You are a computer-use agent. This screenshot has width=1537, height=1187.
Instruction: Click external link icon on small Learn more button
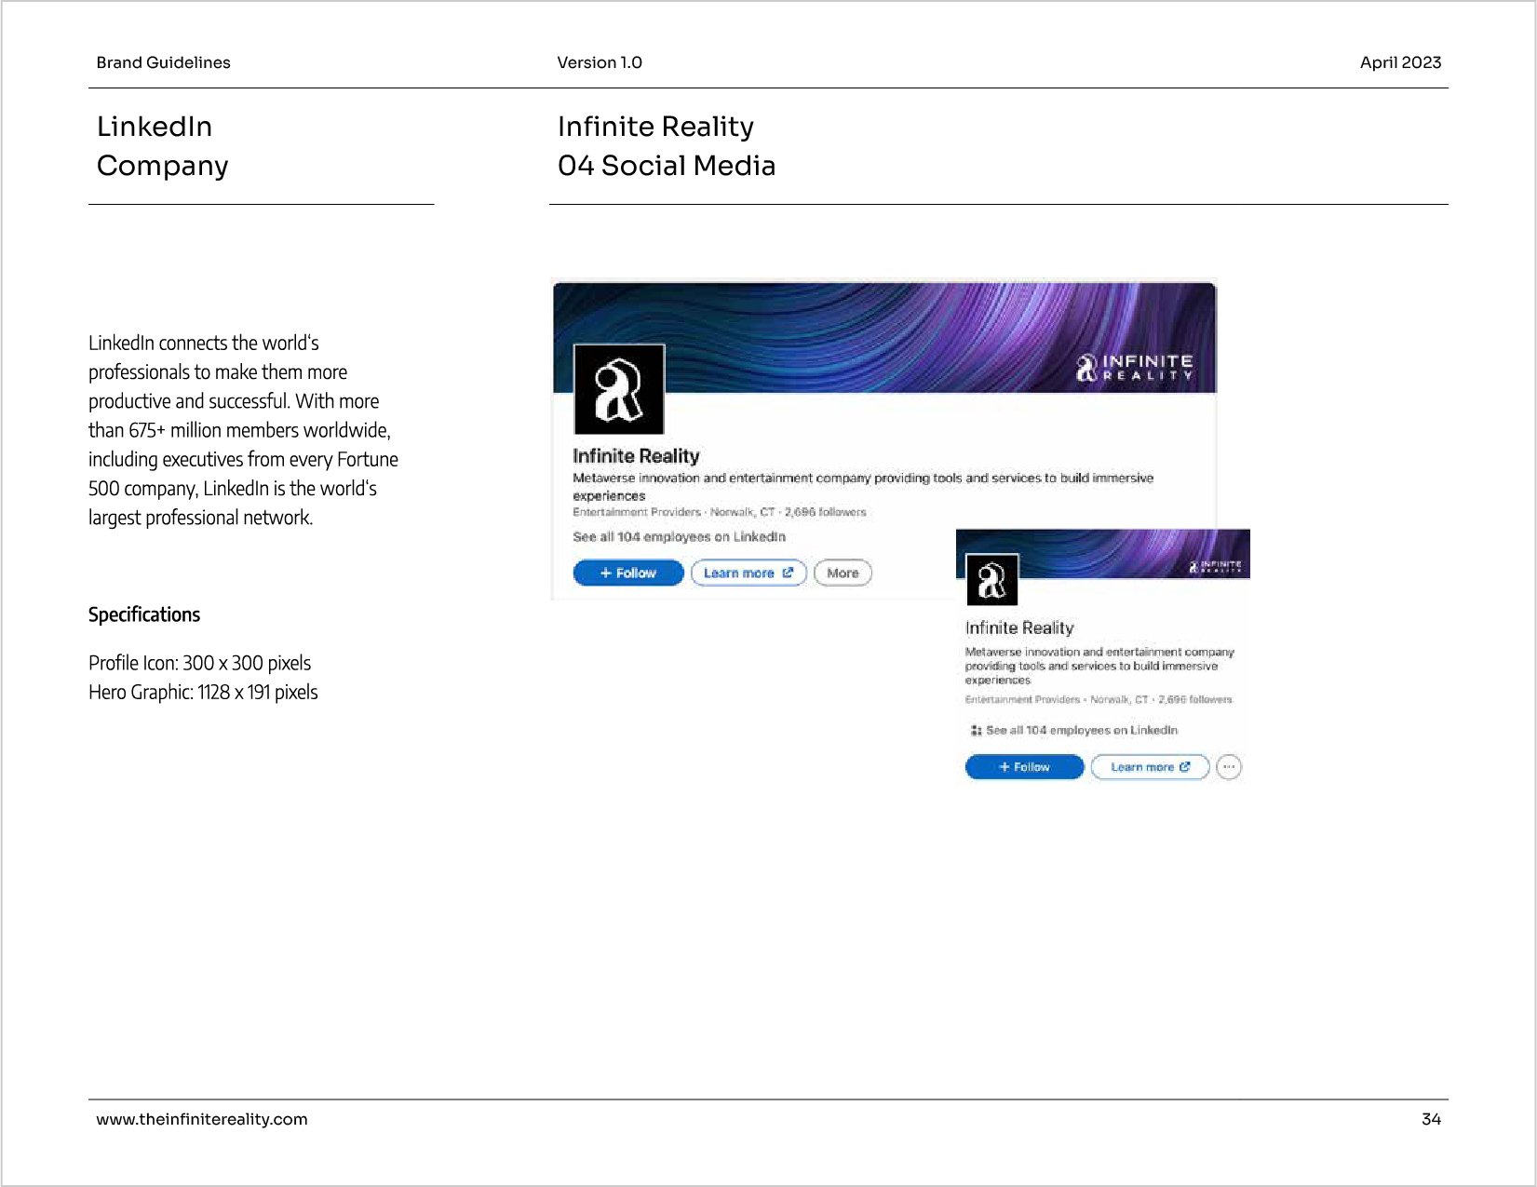click(x=1185, y=767)
